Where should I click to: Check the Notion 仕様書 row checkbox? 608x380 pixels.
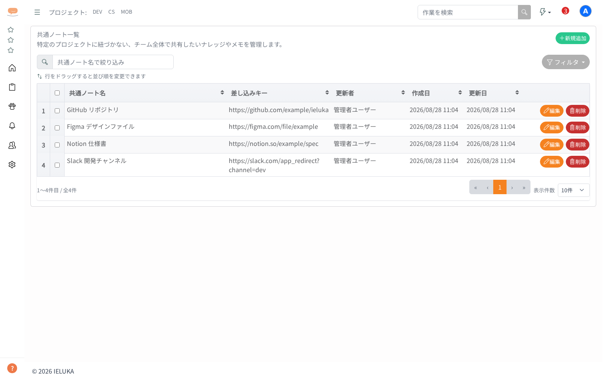pyautogui.click(x=57, y=145)
